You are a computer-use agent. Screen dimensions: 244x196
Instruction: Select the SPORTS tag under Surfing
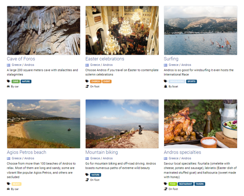(x=191, y=81)
